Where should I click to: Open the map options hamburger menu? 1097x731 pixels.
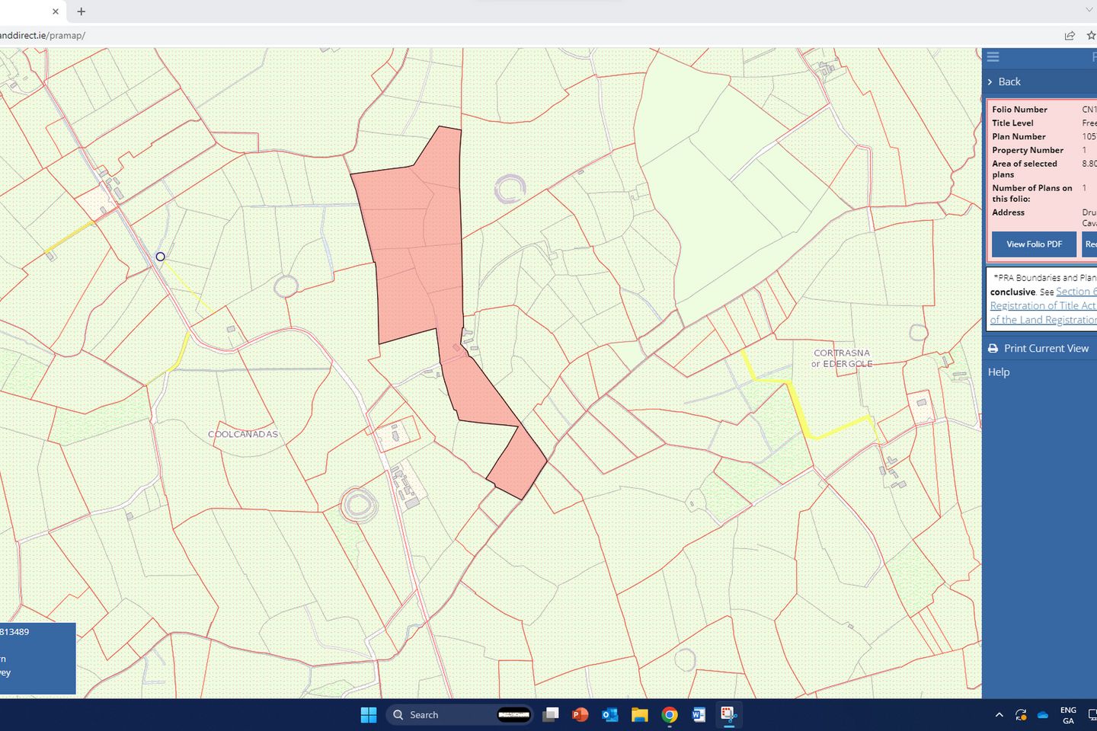point(993,56)
